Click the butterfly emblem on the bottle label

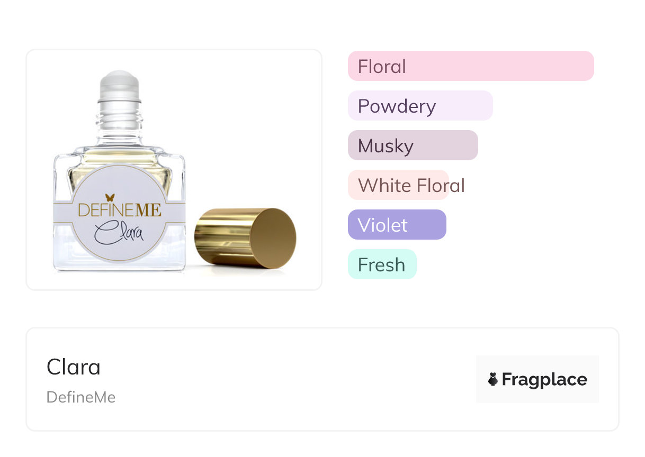(110, 198)
